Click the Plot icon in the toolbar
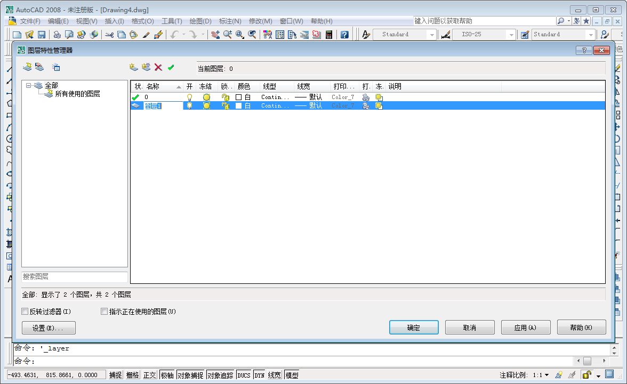The image size is (627, 384). point(57,34)
